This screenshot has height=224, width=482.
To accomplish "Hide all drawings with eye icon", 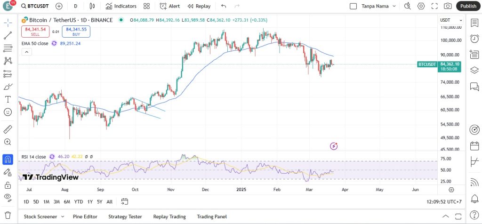I will pyautogui.click(x=8, y=197).
